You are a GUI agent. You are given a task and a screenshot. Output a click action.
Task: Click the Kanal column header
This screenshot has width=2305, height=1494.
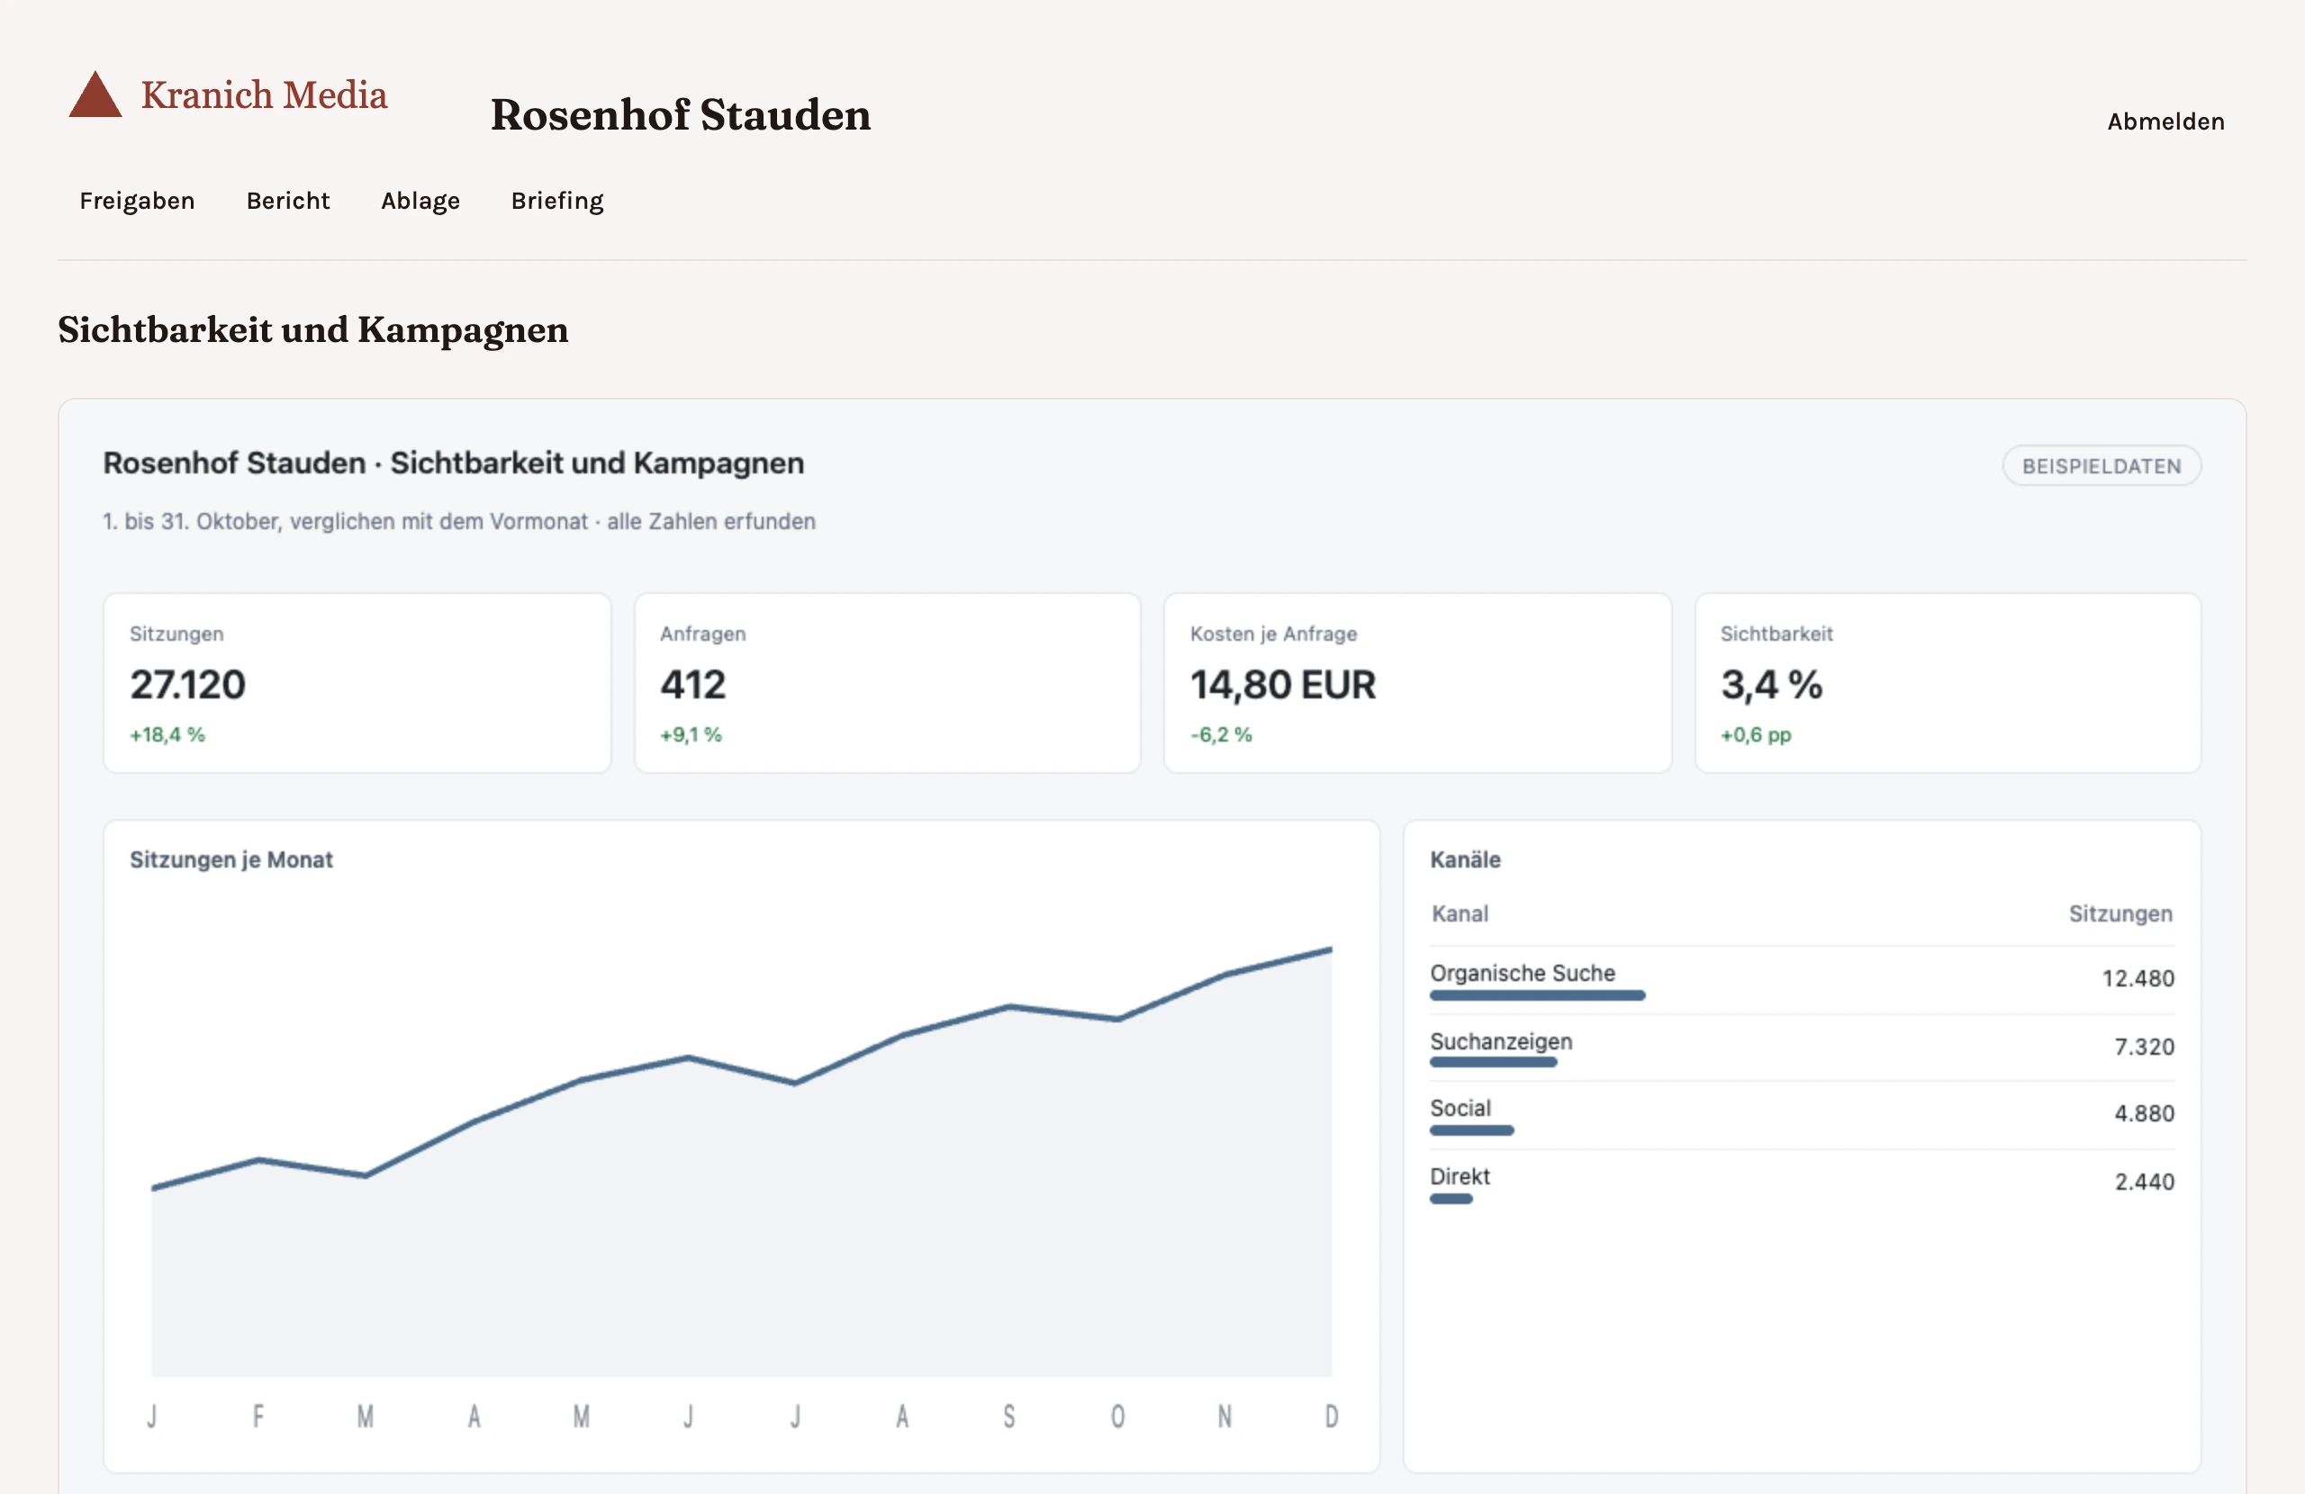tap(1460, 913)
